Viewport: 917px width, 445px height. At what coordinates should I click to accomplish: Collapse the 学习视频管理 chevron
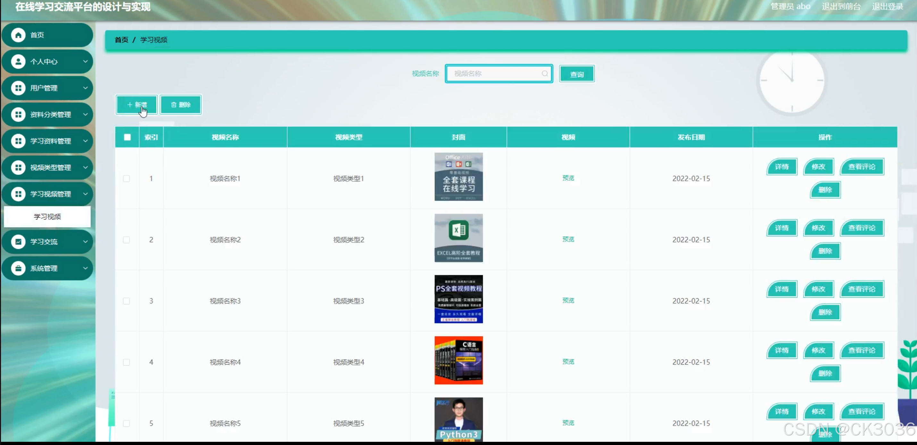click(x=85, y=194)
